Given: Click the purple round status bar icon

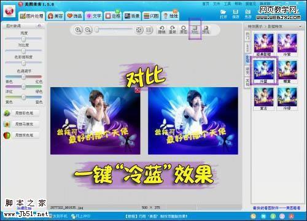Looking at the screenshot, I should (282, 216).
